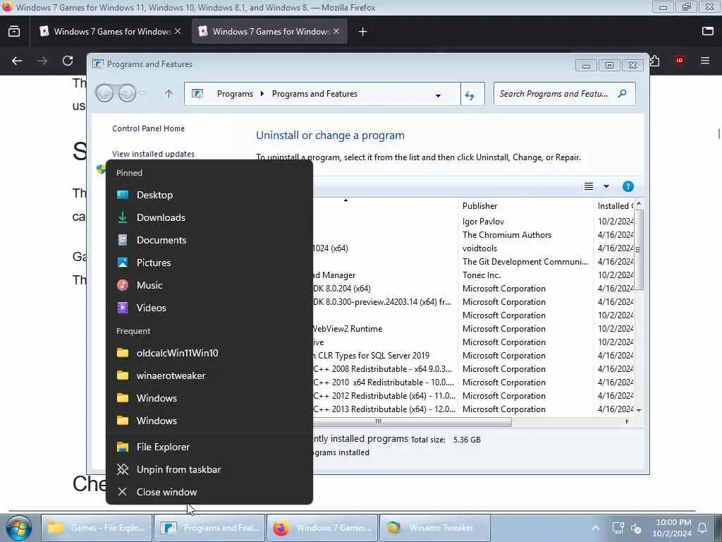Click the uBlock Origin shield icon

click(680, 61)
